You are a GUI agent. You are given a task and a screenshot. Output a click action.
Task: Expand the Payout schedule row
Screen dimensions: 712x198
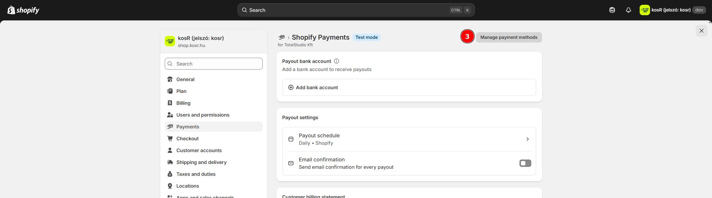[x=409, y=139]
